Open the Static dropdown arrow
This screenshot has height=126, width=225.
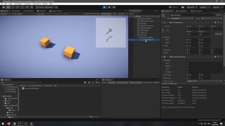point(222,15)
